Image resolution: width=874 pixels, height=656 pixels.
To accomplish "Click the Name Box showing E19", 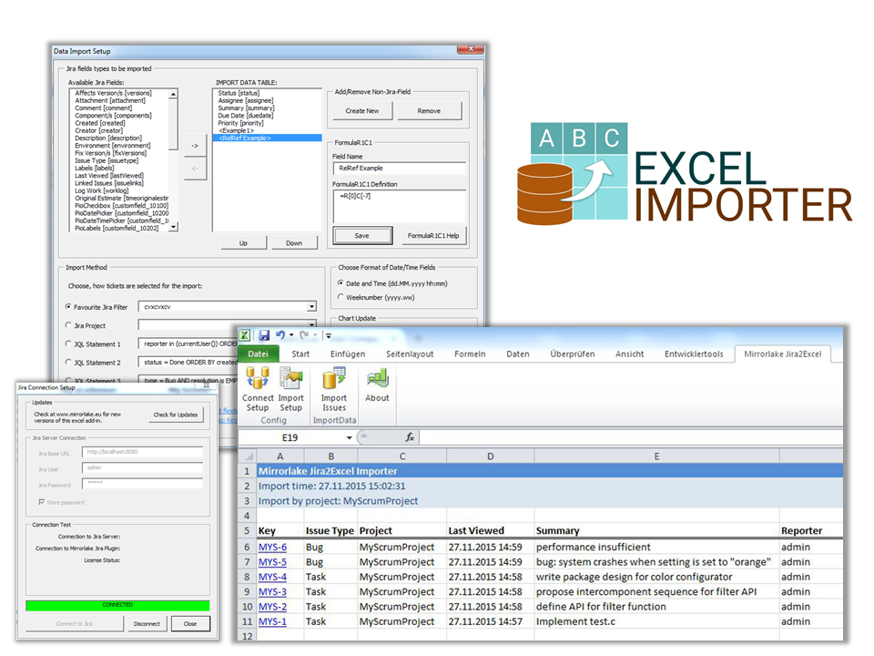I will coord(290,438).
